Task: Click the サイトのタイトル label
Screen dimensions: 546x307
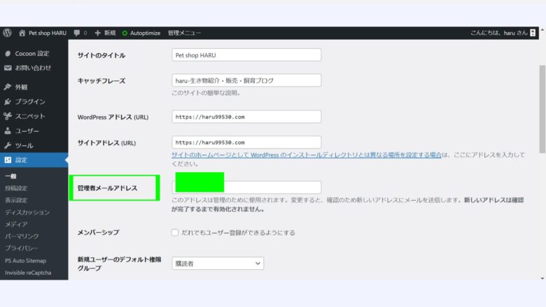Action: [101, 55]
